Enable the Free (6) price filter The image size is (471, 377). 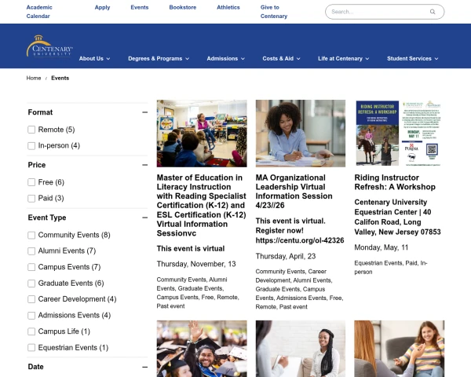coord(31,182)
